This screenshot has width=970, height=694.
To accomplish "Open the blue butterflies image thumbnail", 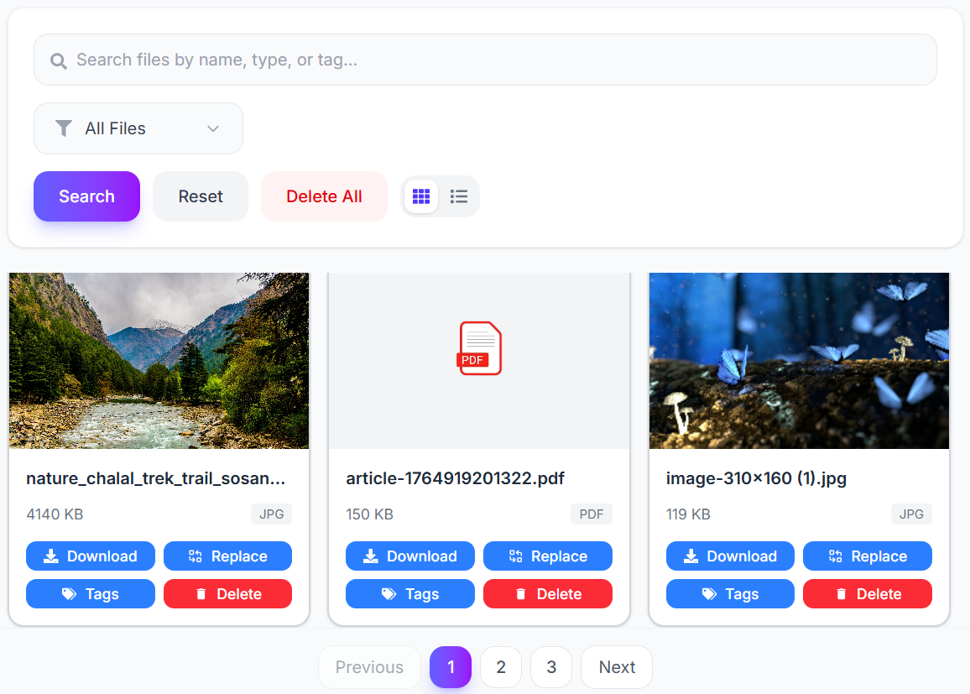I will [x=799, y=361].
